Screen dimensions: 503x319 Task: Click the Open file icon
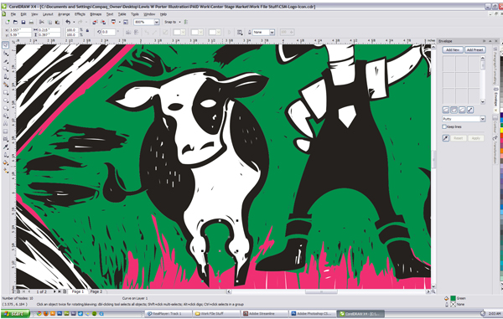(15, 22)
